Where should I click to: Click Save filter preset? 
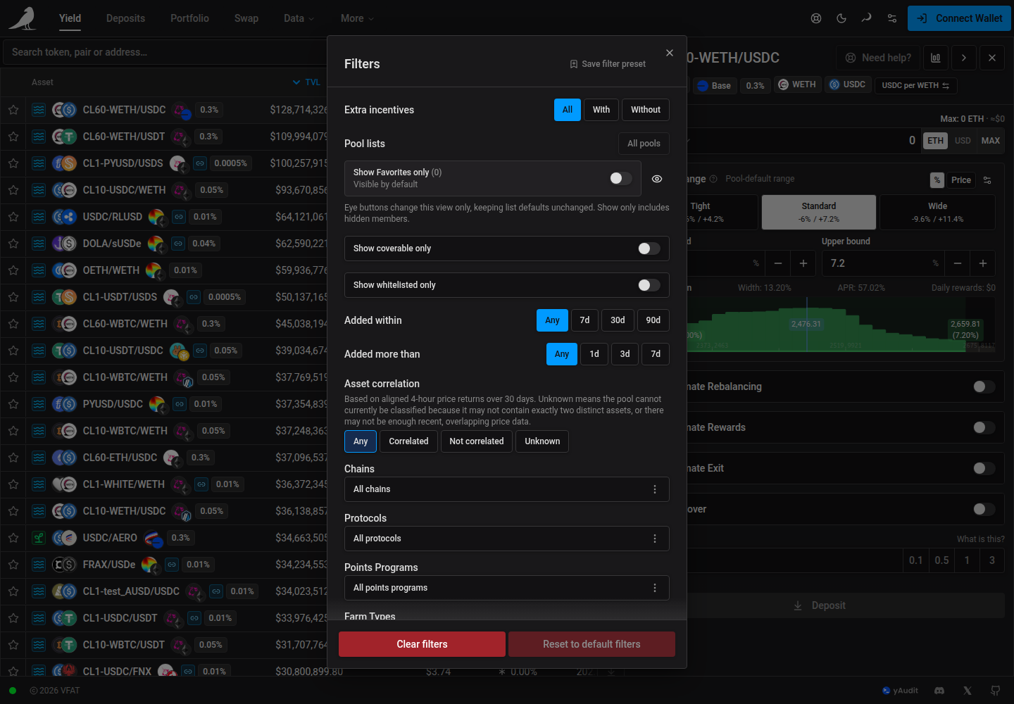coord(608,64)
